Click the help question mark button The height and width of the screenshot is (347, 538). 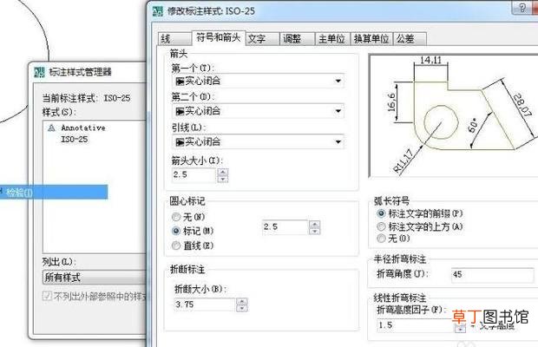point(522,8)
